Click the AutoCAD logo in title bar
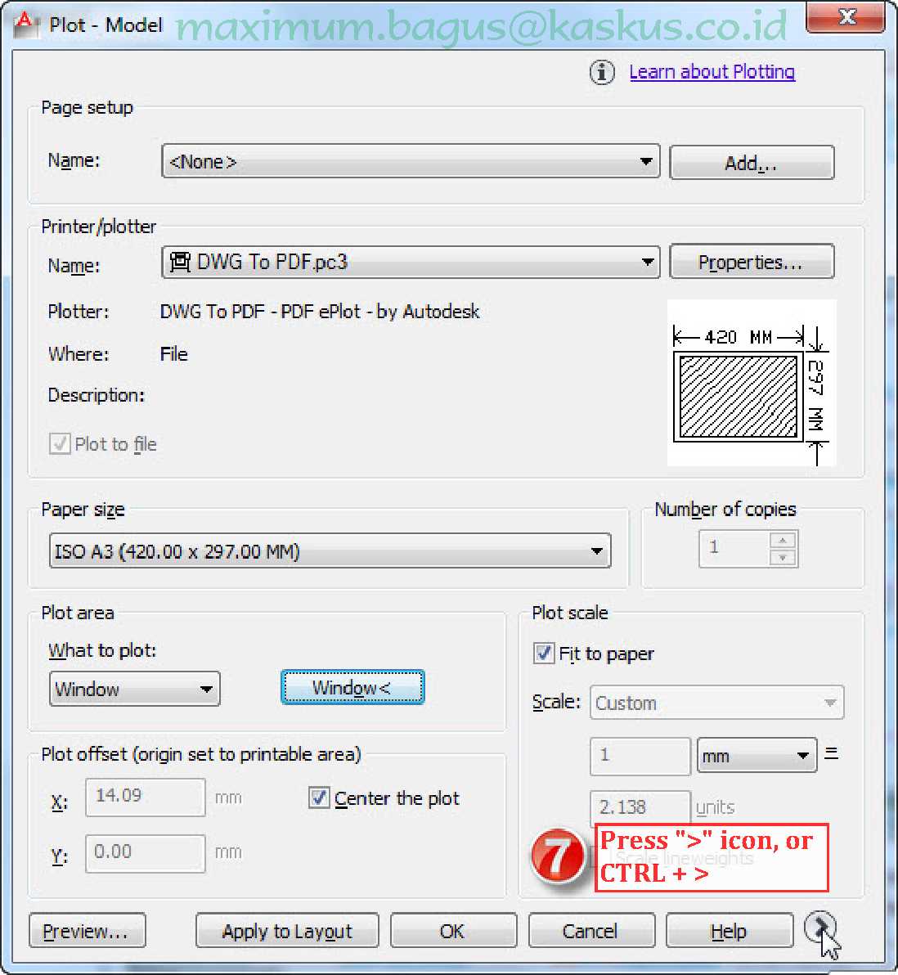The width and height of the screenshot is (898, 975). [x=26, y=24]
